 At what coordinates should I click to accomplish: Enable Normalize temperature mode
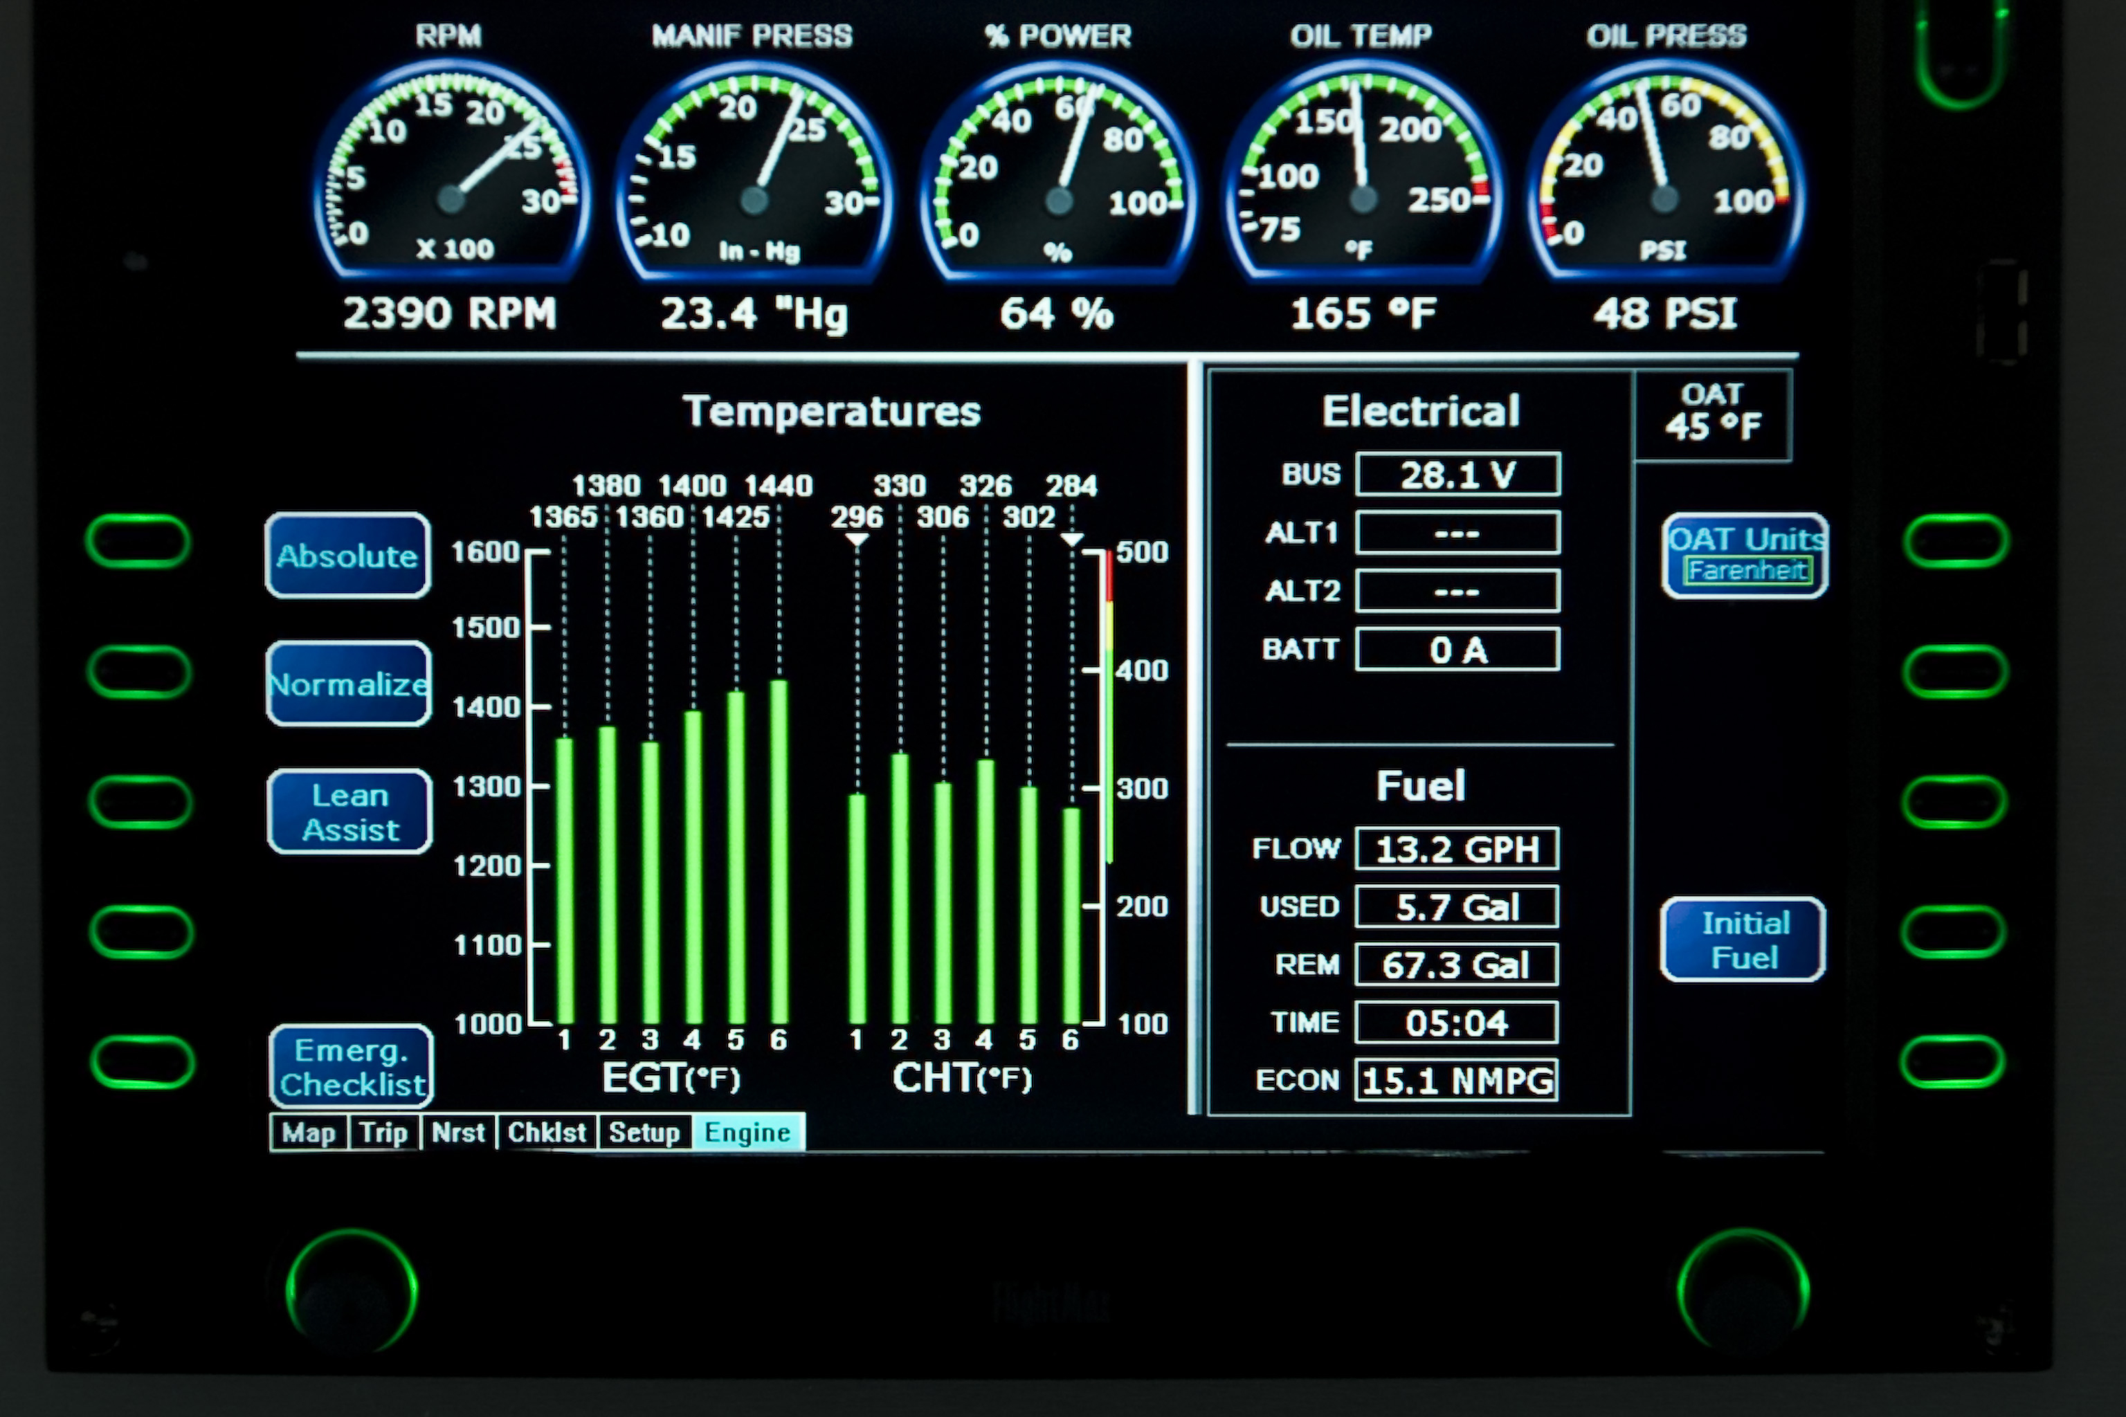(x=347, y=685)
